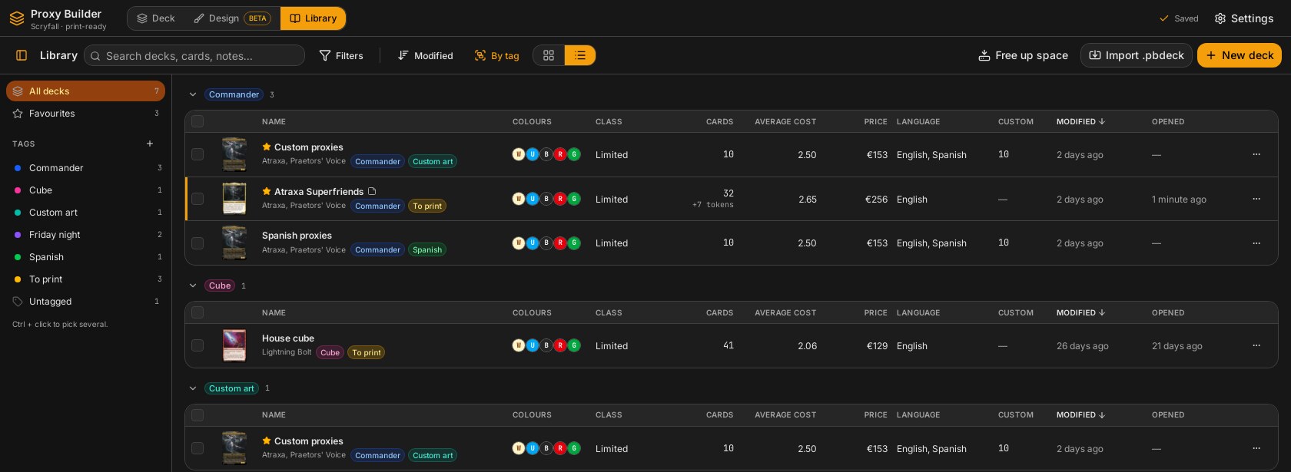Collapse the Commander group
This screenshot has height=472, width=1291.
click(x=193, y=94)
